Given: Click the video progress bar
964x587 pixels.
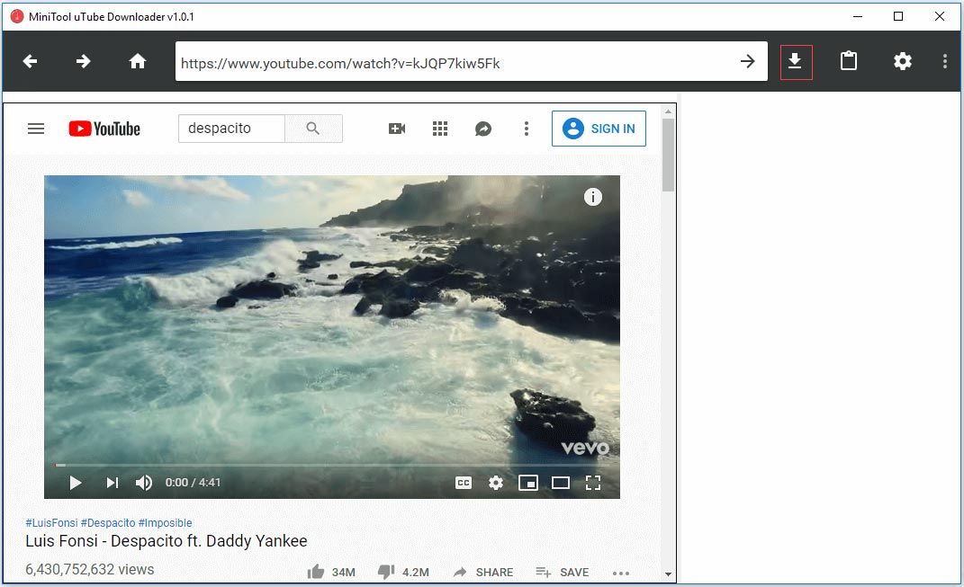Looking at the screenshot, I should (x=332, y=466).
